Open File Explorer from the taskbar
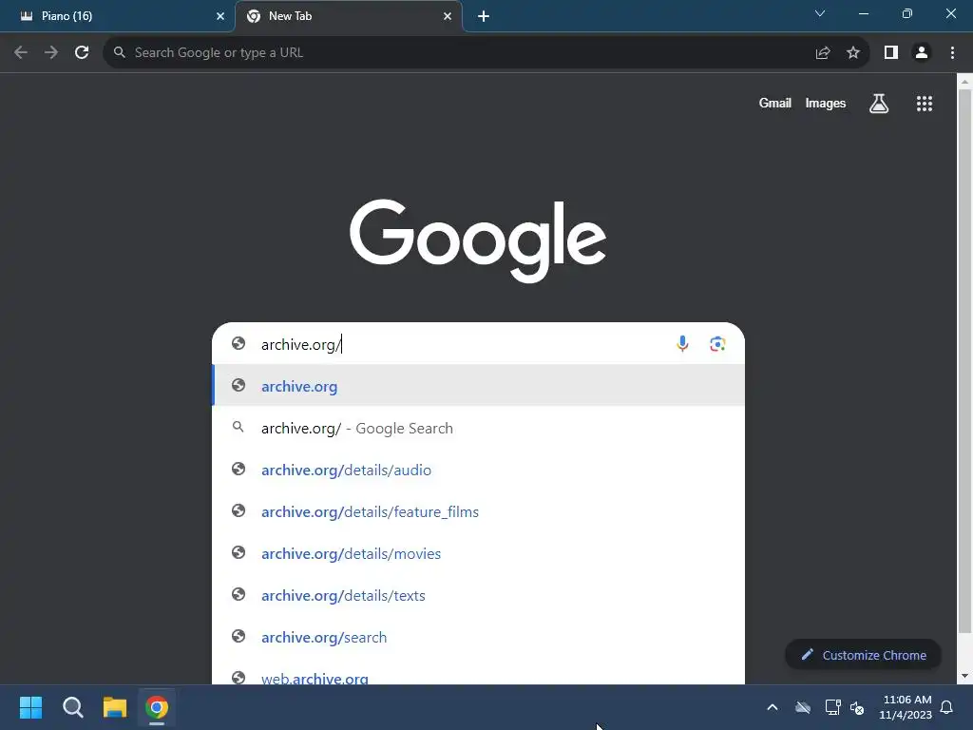 tap(115, 707)
